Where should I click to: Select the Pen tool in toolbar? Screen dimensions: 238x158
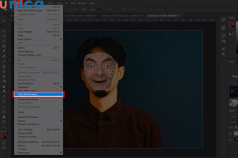(4, 96)
